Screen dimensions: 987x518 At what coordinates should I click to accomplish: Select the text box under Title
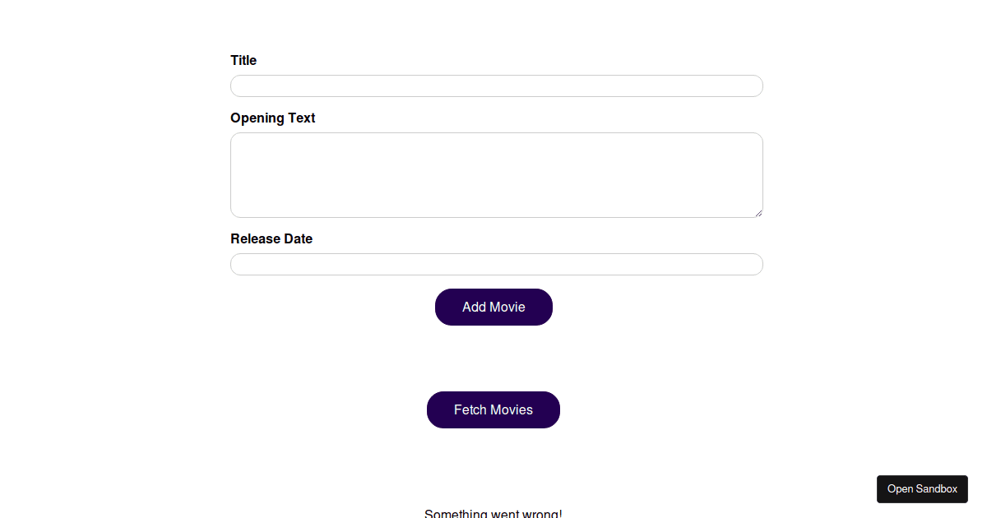(496, 86)
